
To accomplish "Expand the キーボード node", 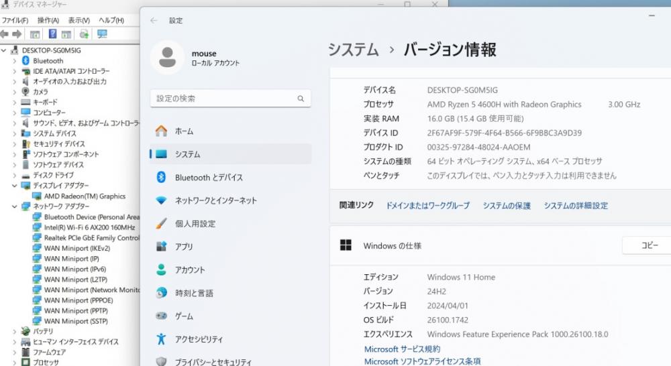I will coord(15,102).
